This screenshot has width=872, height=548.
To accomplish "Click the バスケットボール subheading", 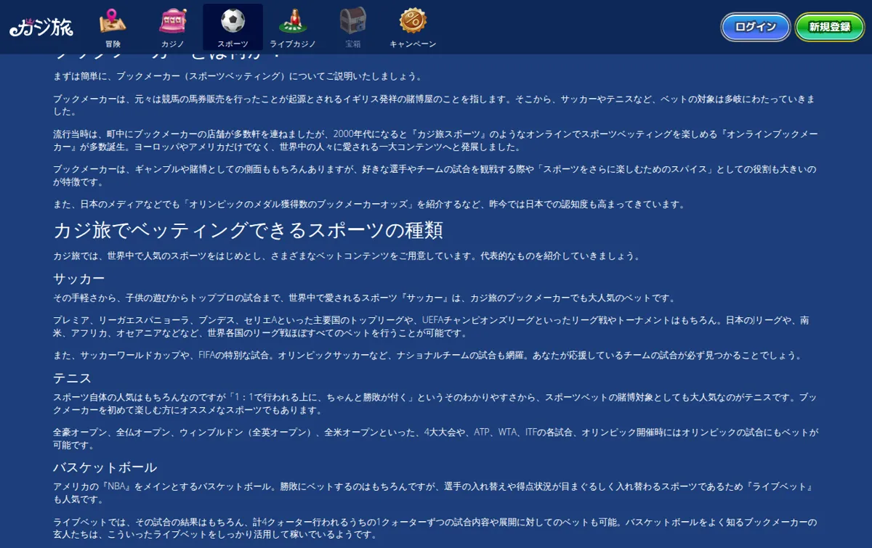I will tap(105, 467).
